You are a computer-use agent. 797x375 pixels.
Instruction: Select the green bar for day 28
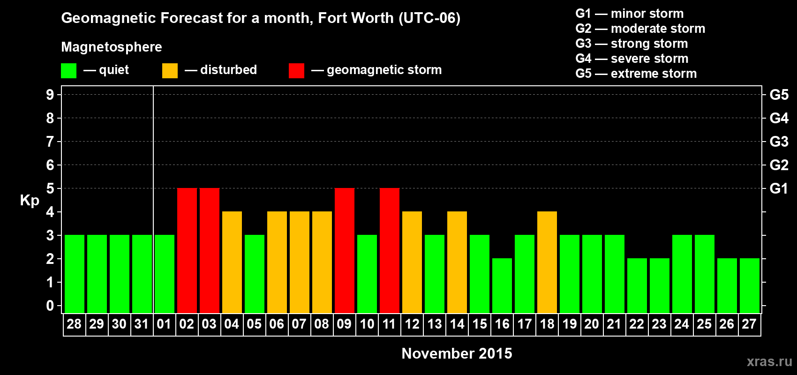[75, 274]
